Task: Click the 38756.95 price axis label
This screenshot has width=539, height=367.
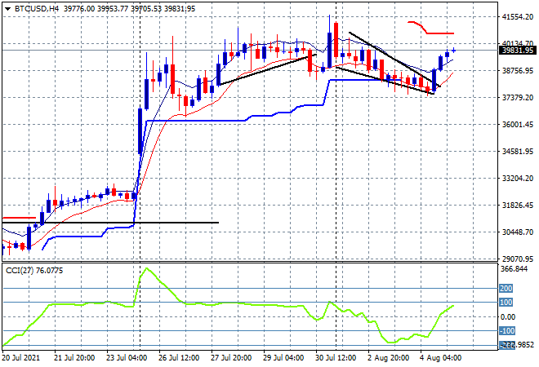Action: pos(518,71)
